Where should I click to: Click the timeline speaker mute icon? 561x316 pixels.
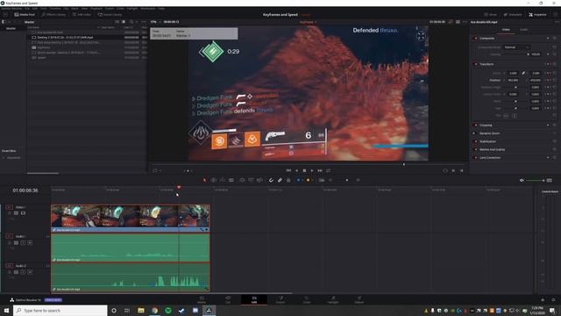tap(522, 180)
